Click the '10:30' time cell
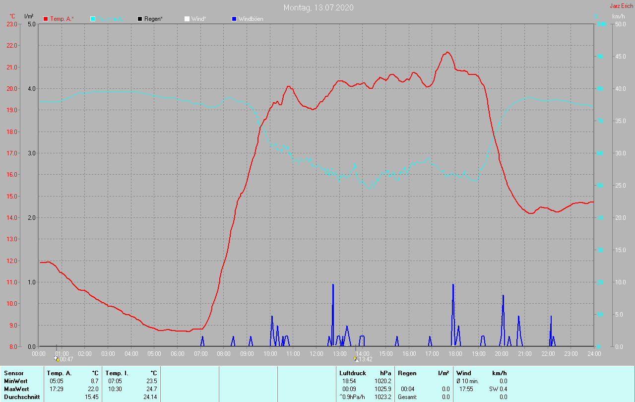The width and height of the screenshot is (635, 402). (115, 389)
